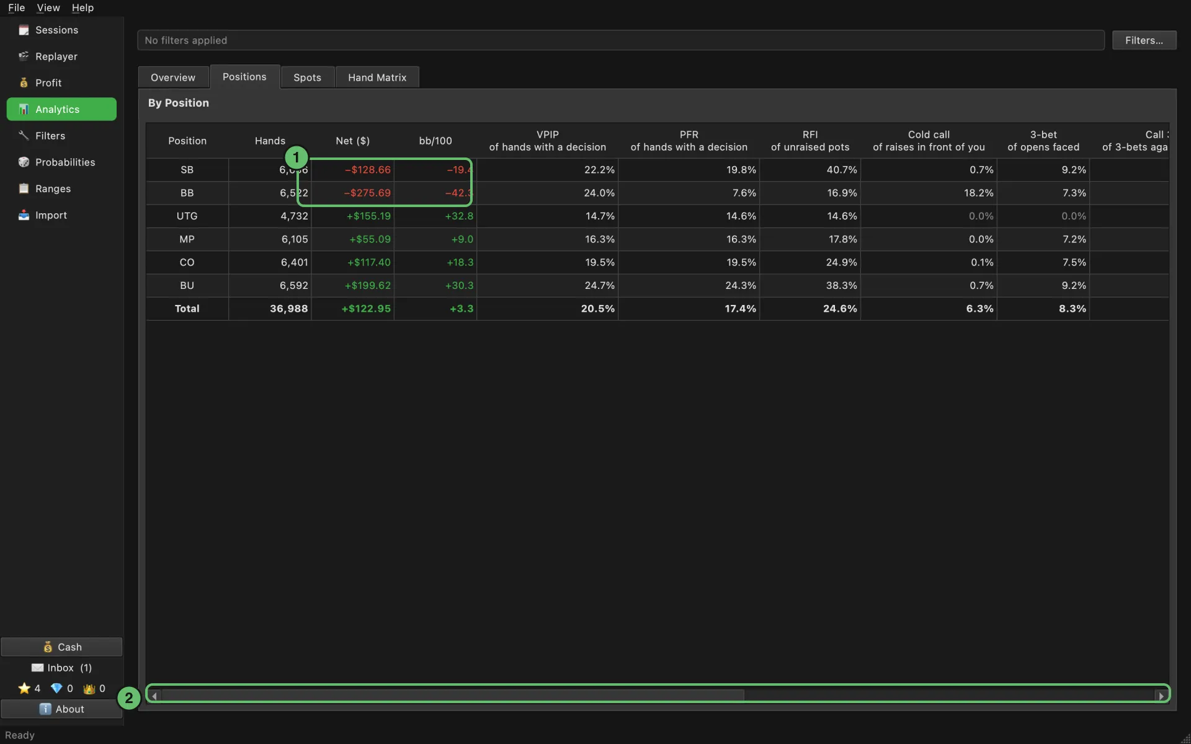This screenshot has height=744, width=1191.
Task: Click the blue diamond reward icon
Action: click(56, 688)
